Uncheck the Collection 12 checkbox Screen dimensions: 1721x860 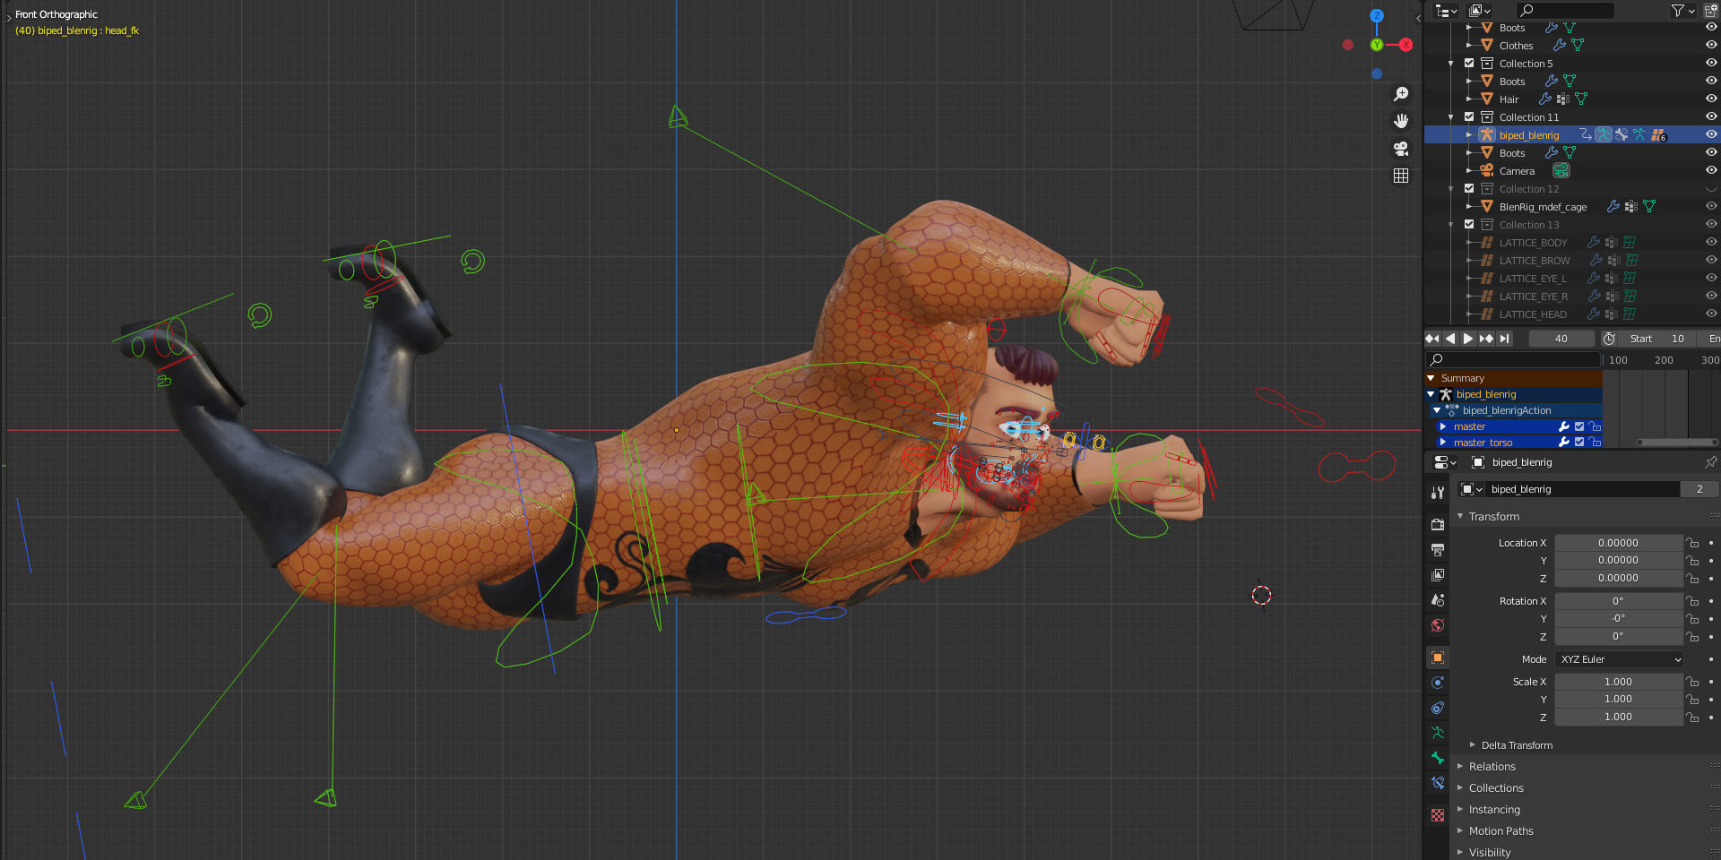click(1469, 188)
